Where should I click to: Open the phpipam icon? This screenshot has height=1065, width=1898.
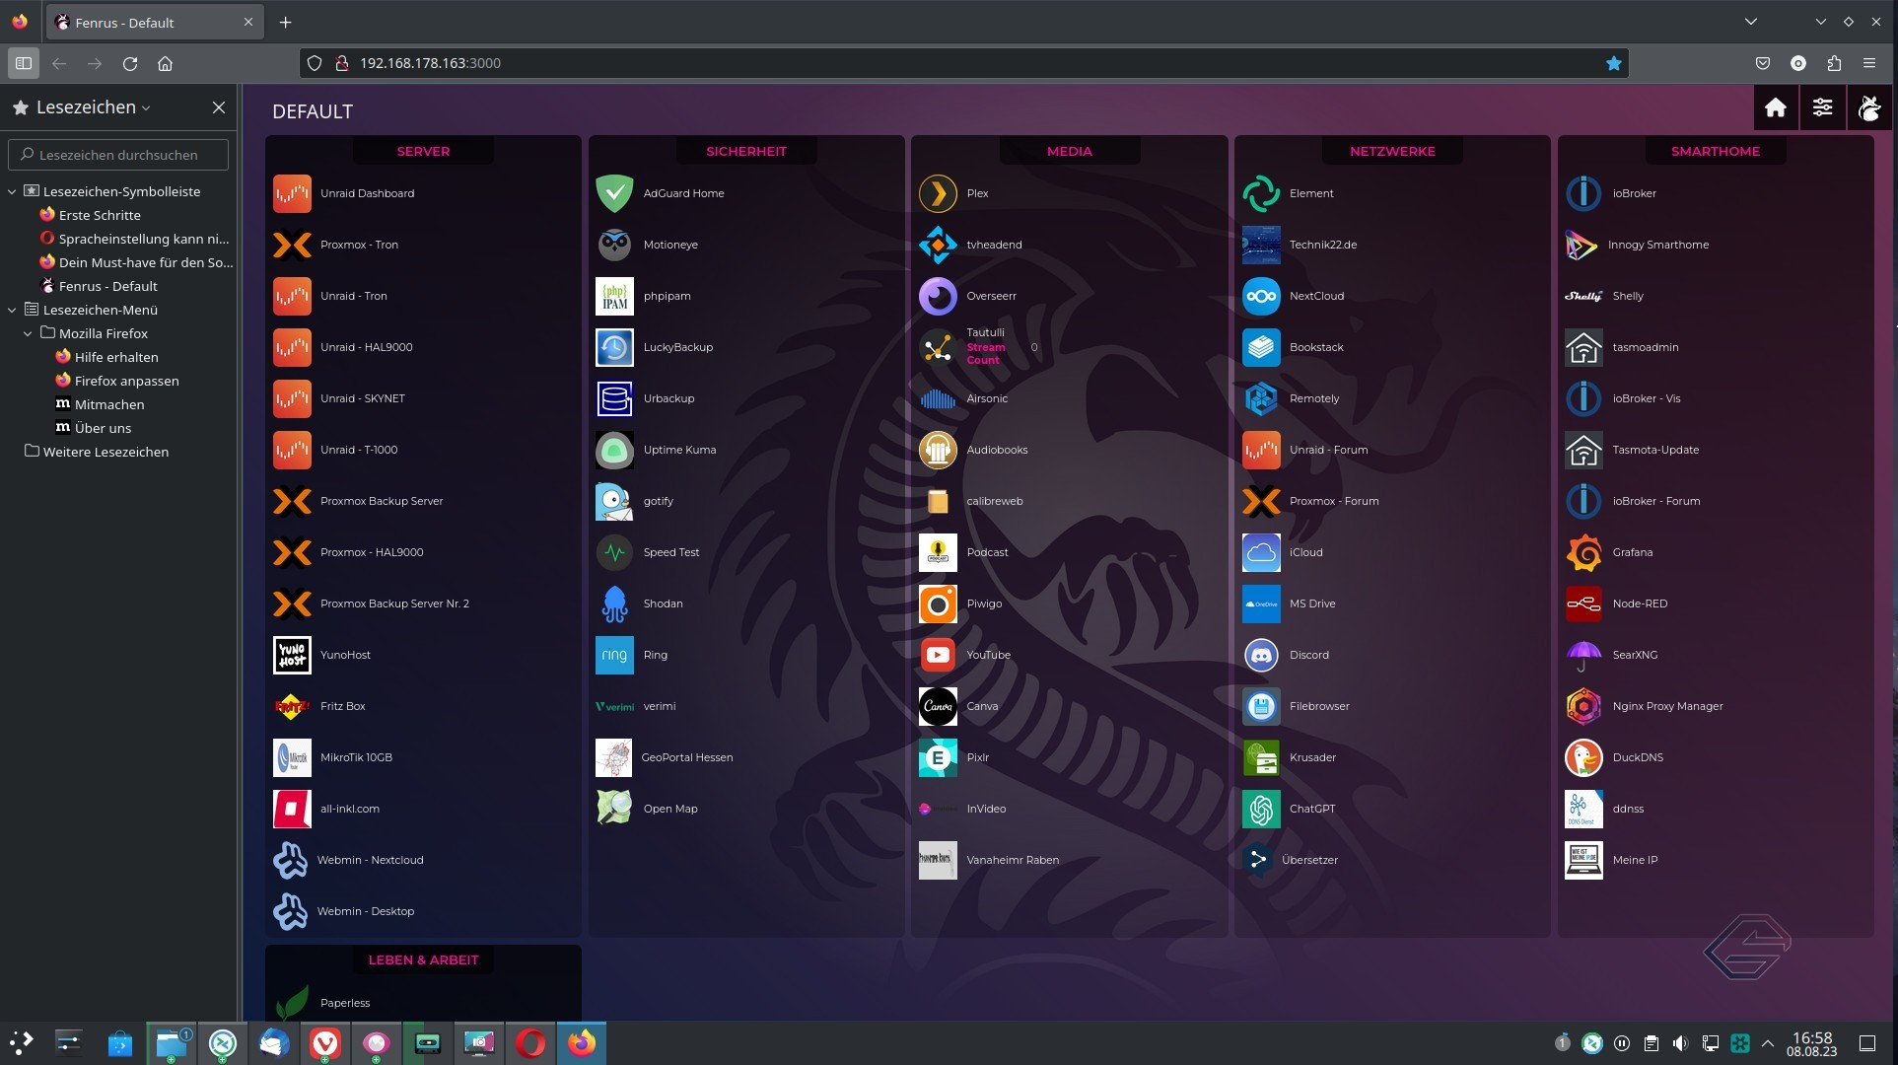614,296
